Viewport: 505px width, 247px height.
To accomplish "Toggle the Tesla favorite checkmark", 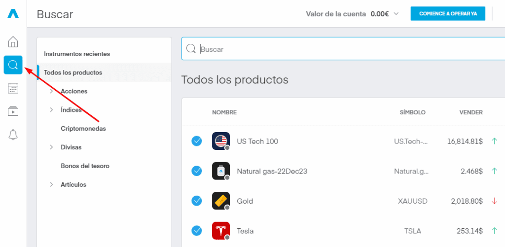I will [197, 231].
